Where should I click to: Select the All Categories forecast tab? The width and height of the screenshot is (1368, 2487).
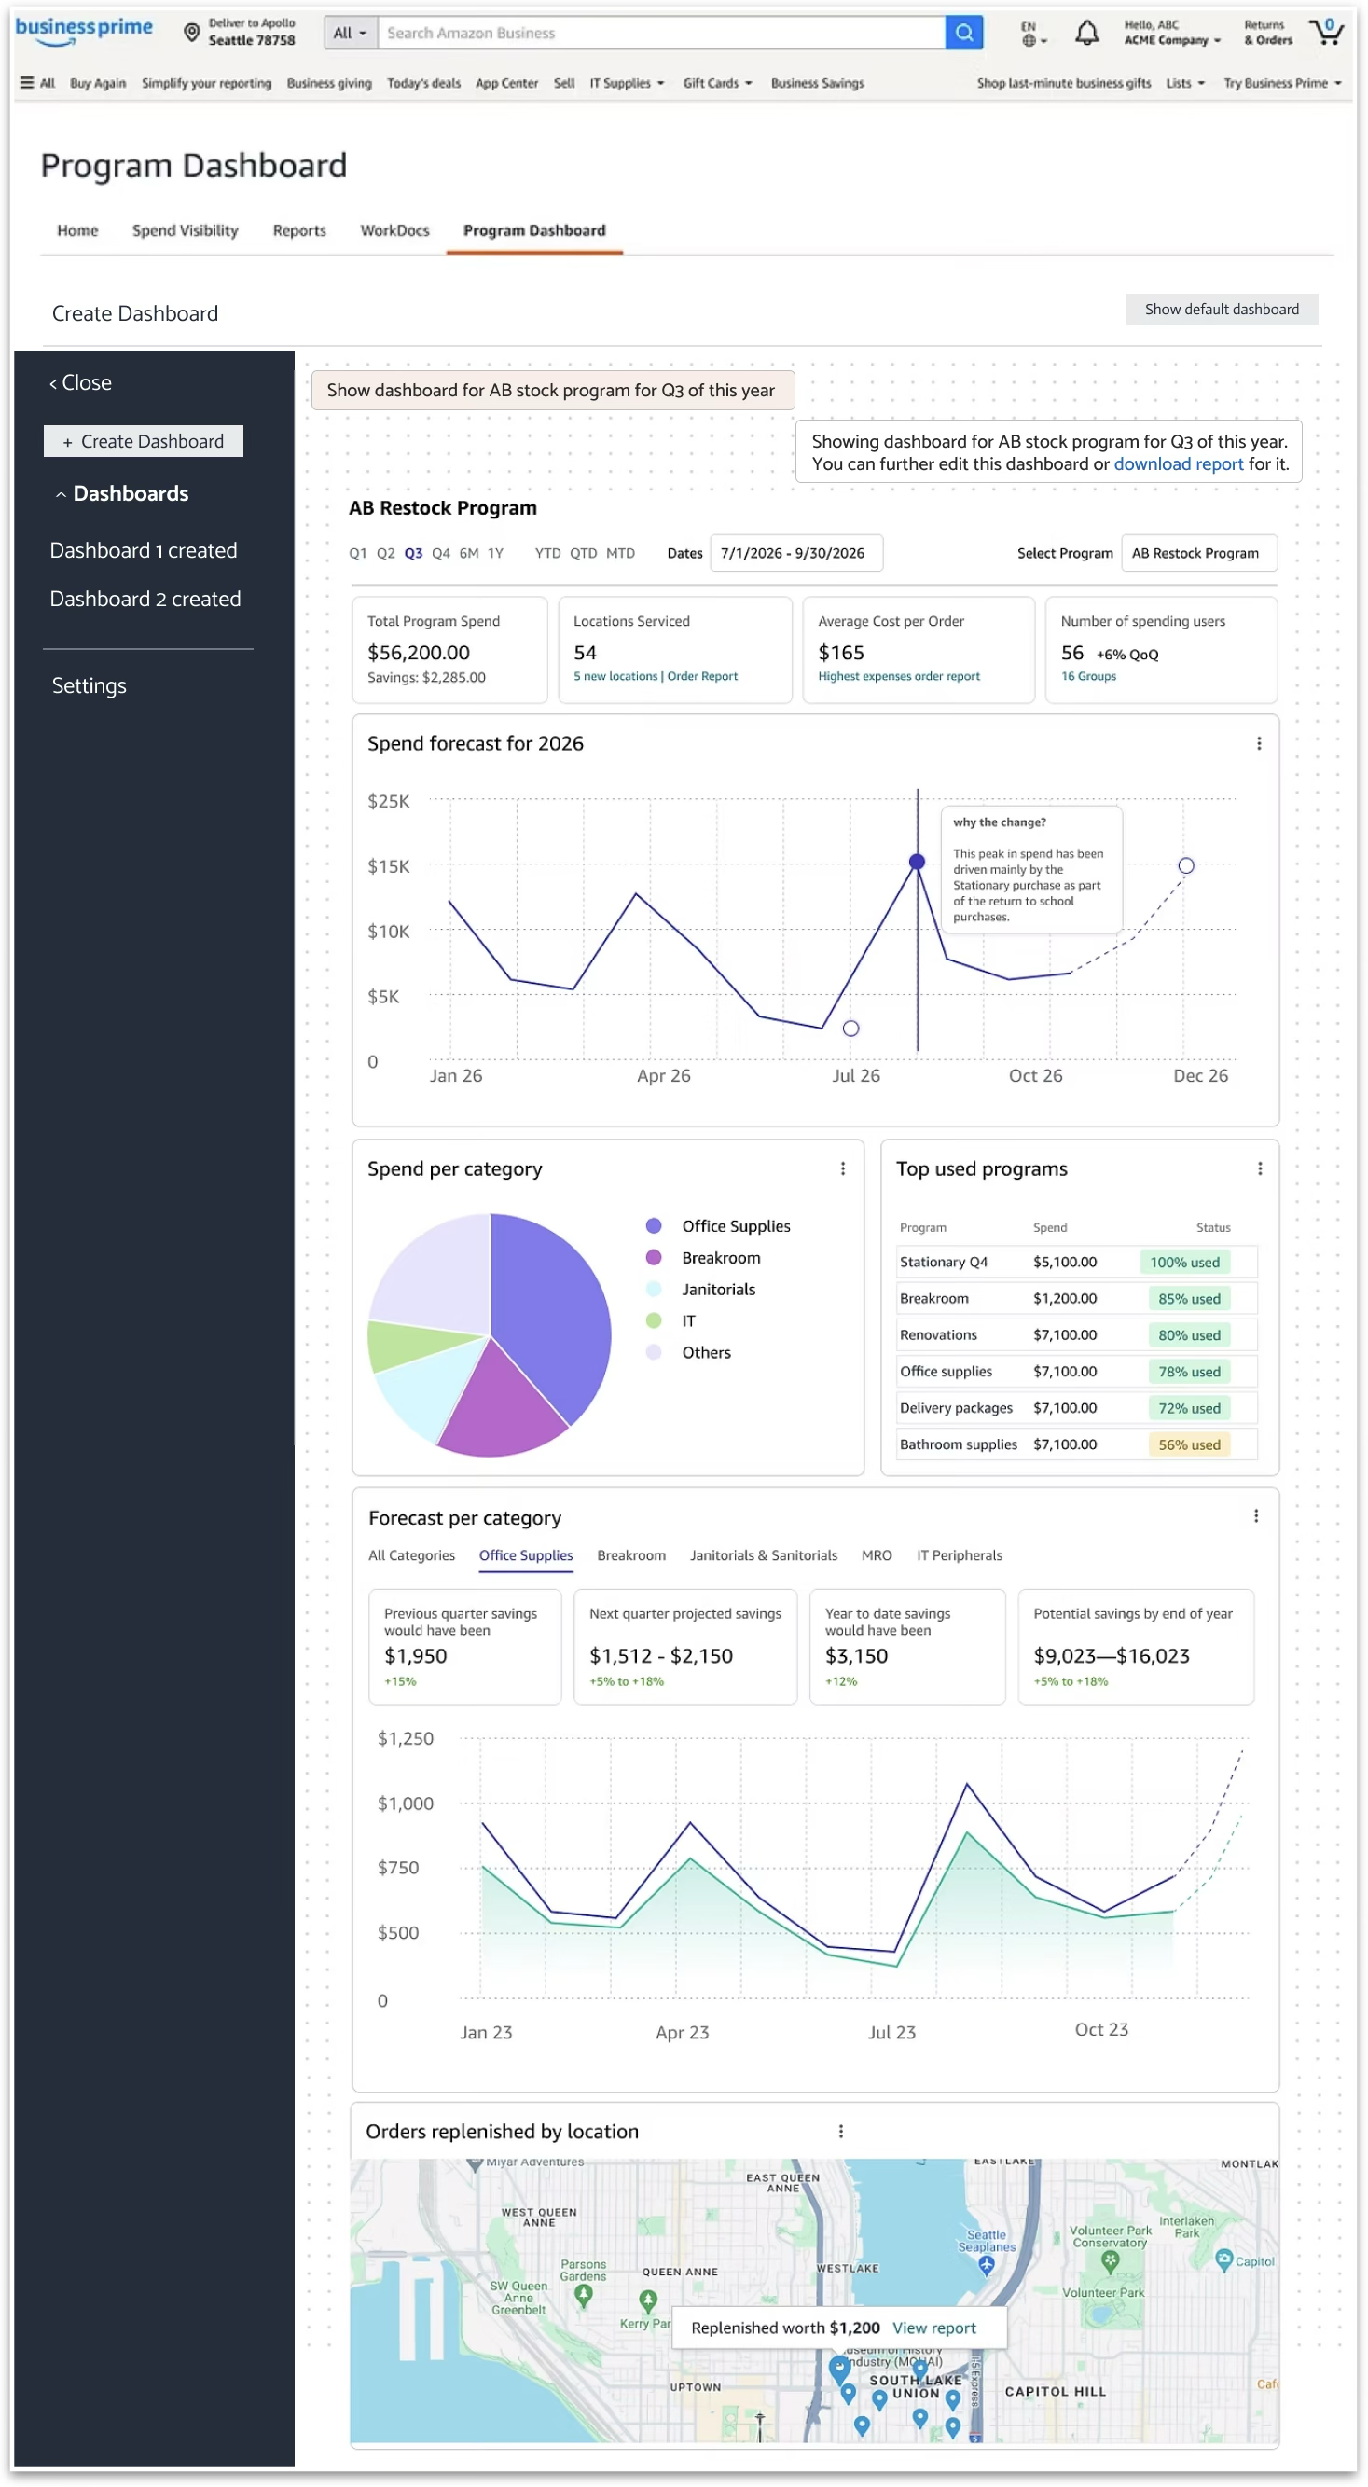click(411, 1555)
